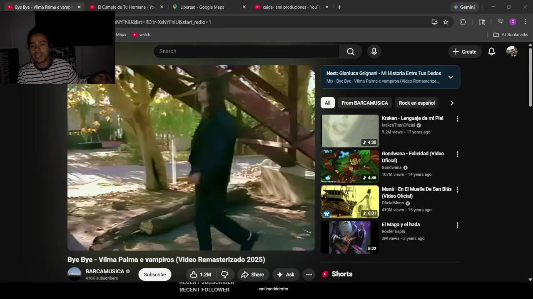Open Gondwana - Felicidad (Video Oficial) title

point(413,157)
